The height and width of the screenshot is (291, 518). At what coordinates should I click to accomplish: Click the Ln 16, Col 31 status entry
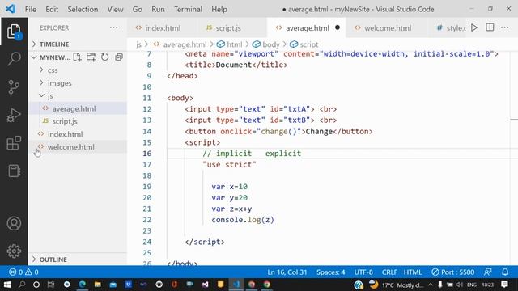[x=287, y=272]
